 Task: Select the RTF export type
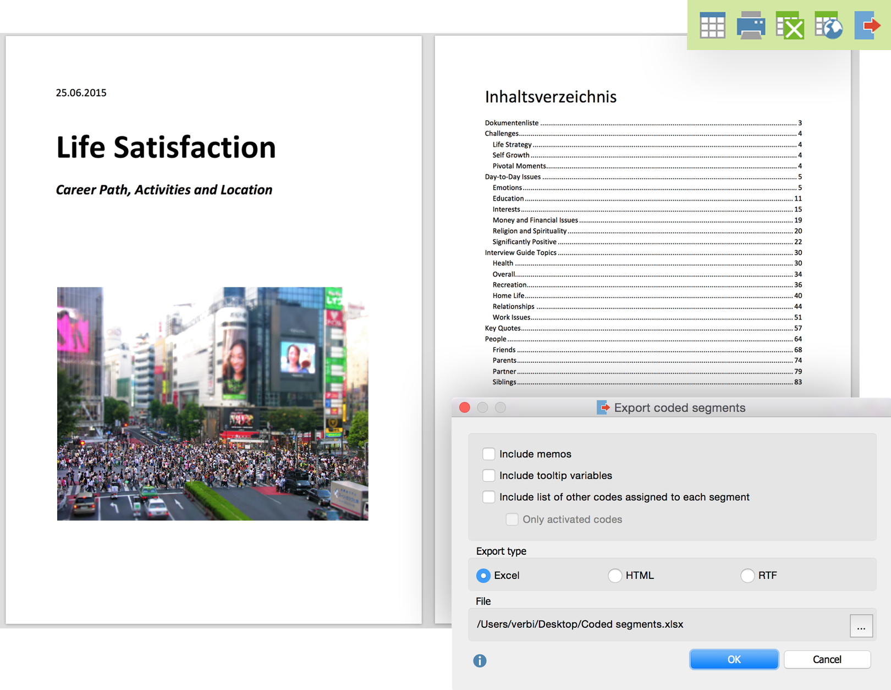pos(747,575)
